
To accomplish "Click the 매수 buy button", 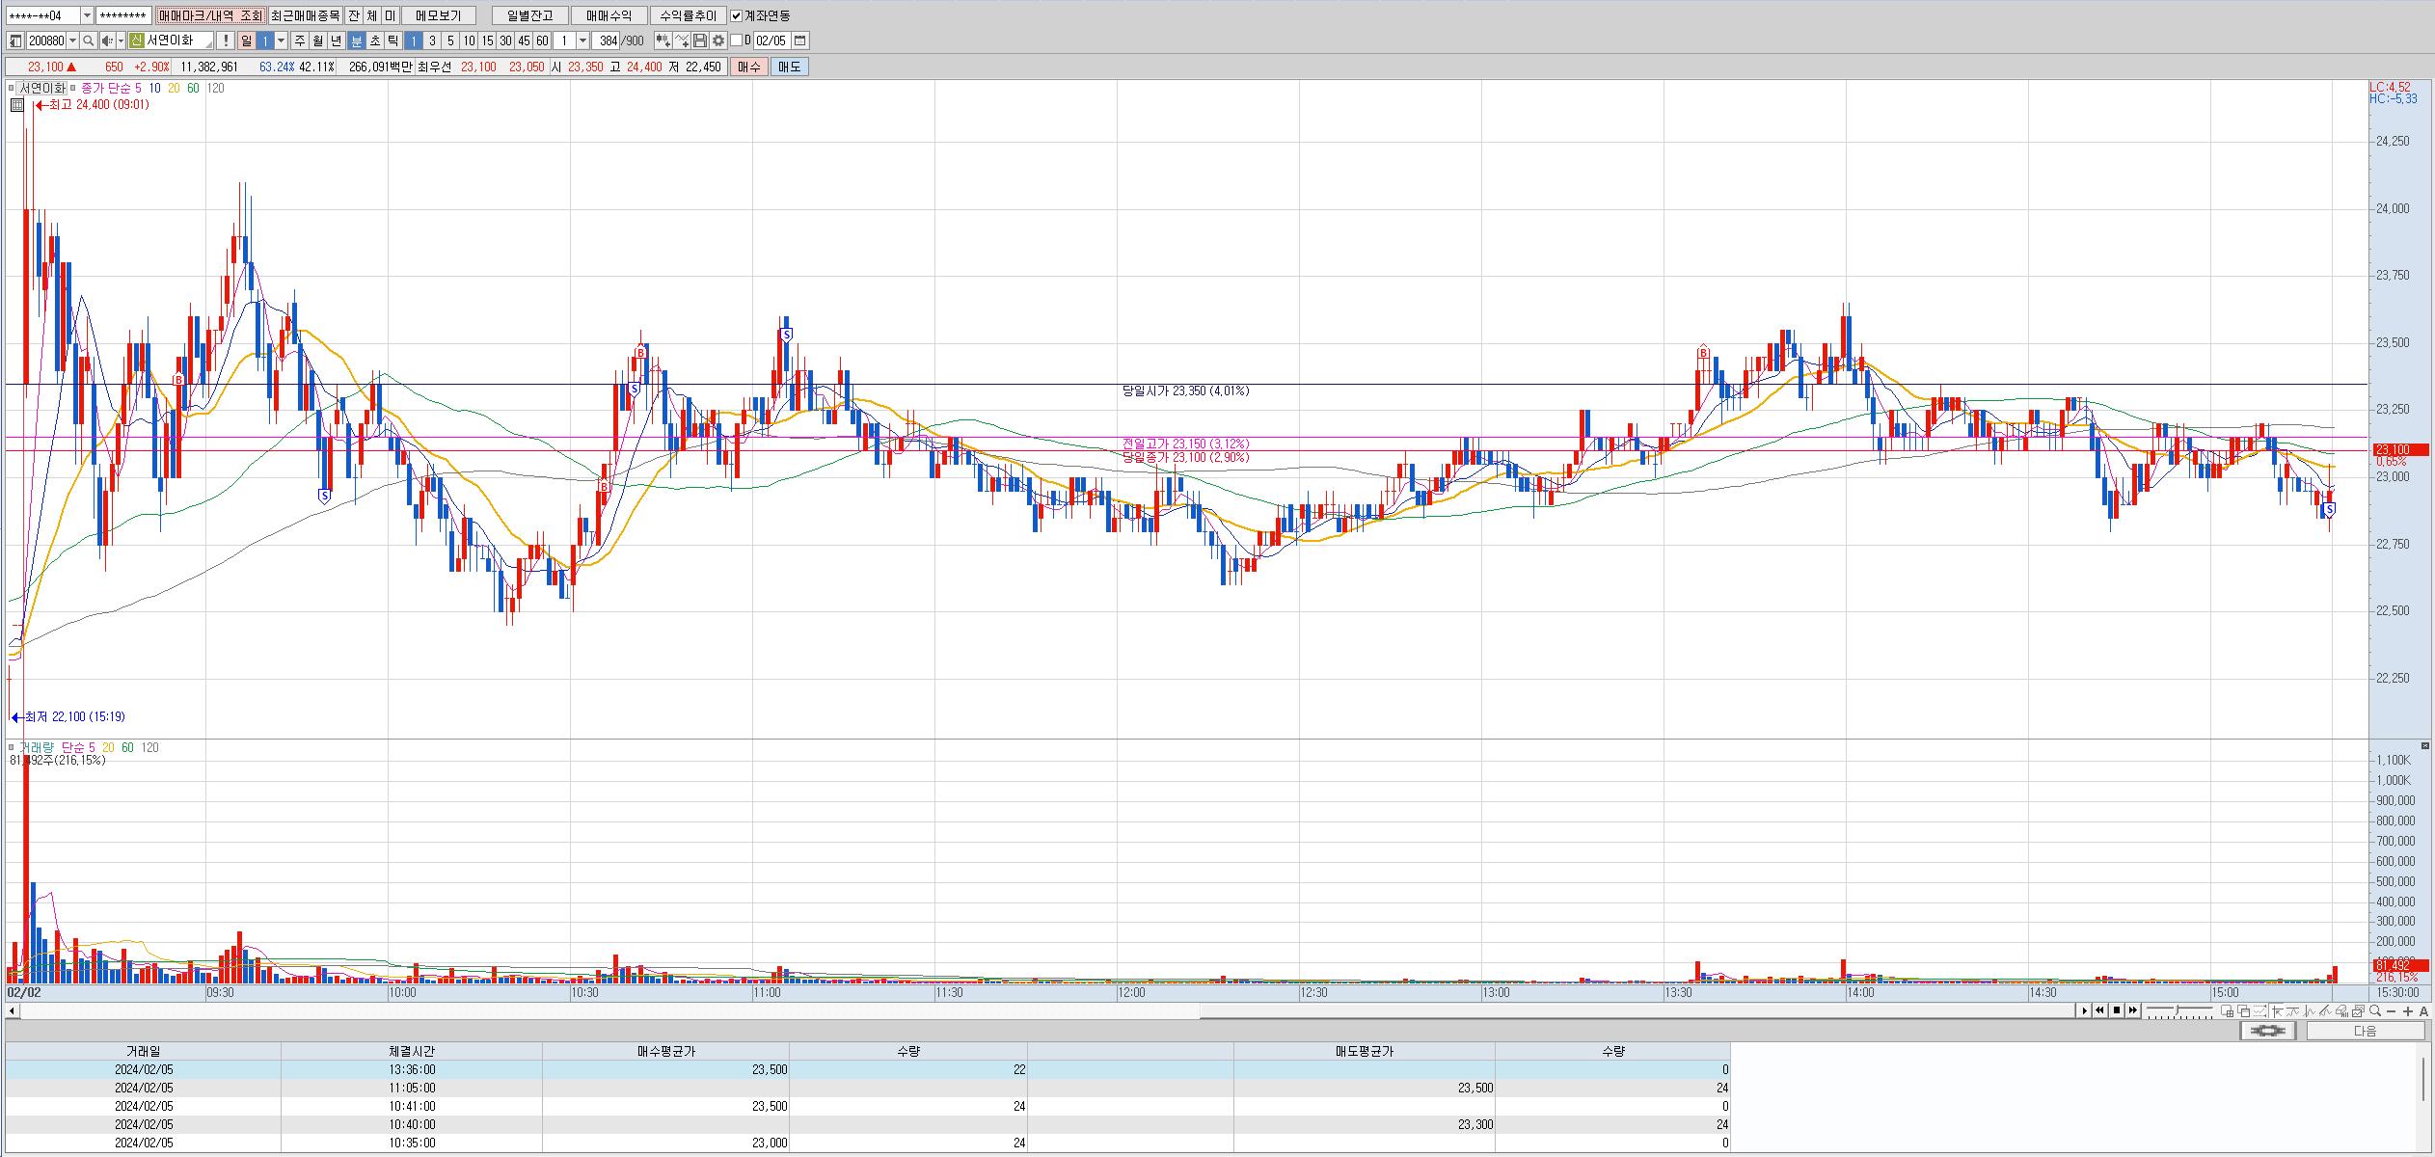I will pos(748,67).
